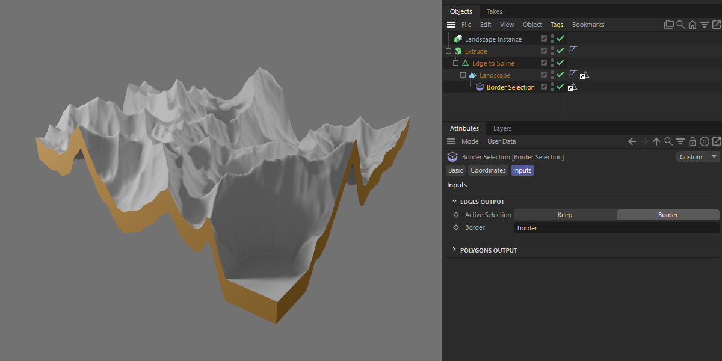Viewport: 722px width, 361px height.
Task: Click the Border Selection node icon in tree
Action: tap(480, 87)
